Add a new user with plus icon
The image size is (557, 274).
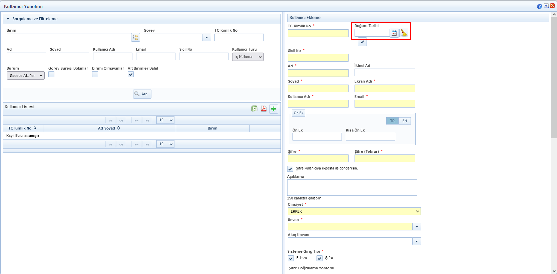(x=273, y=109)
